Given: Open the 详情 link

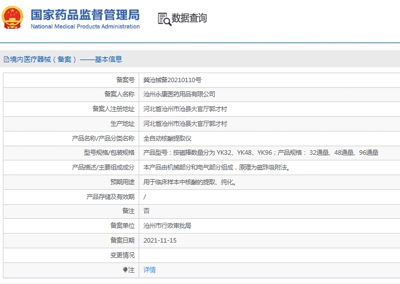Looking at the screenshot, I should click(149, 270).
